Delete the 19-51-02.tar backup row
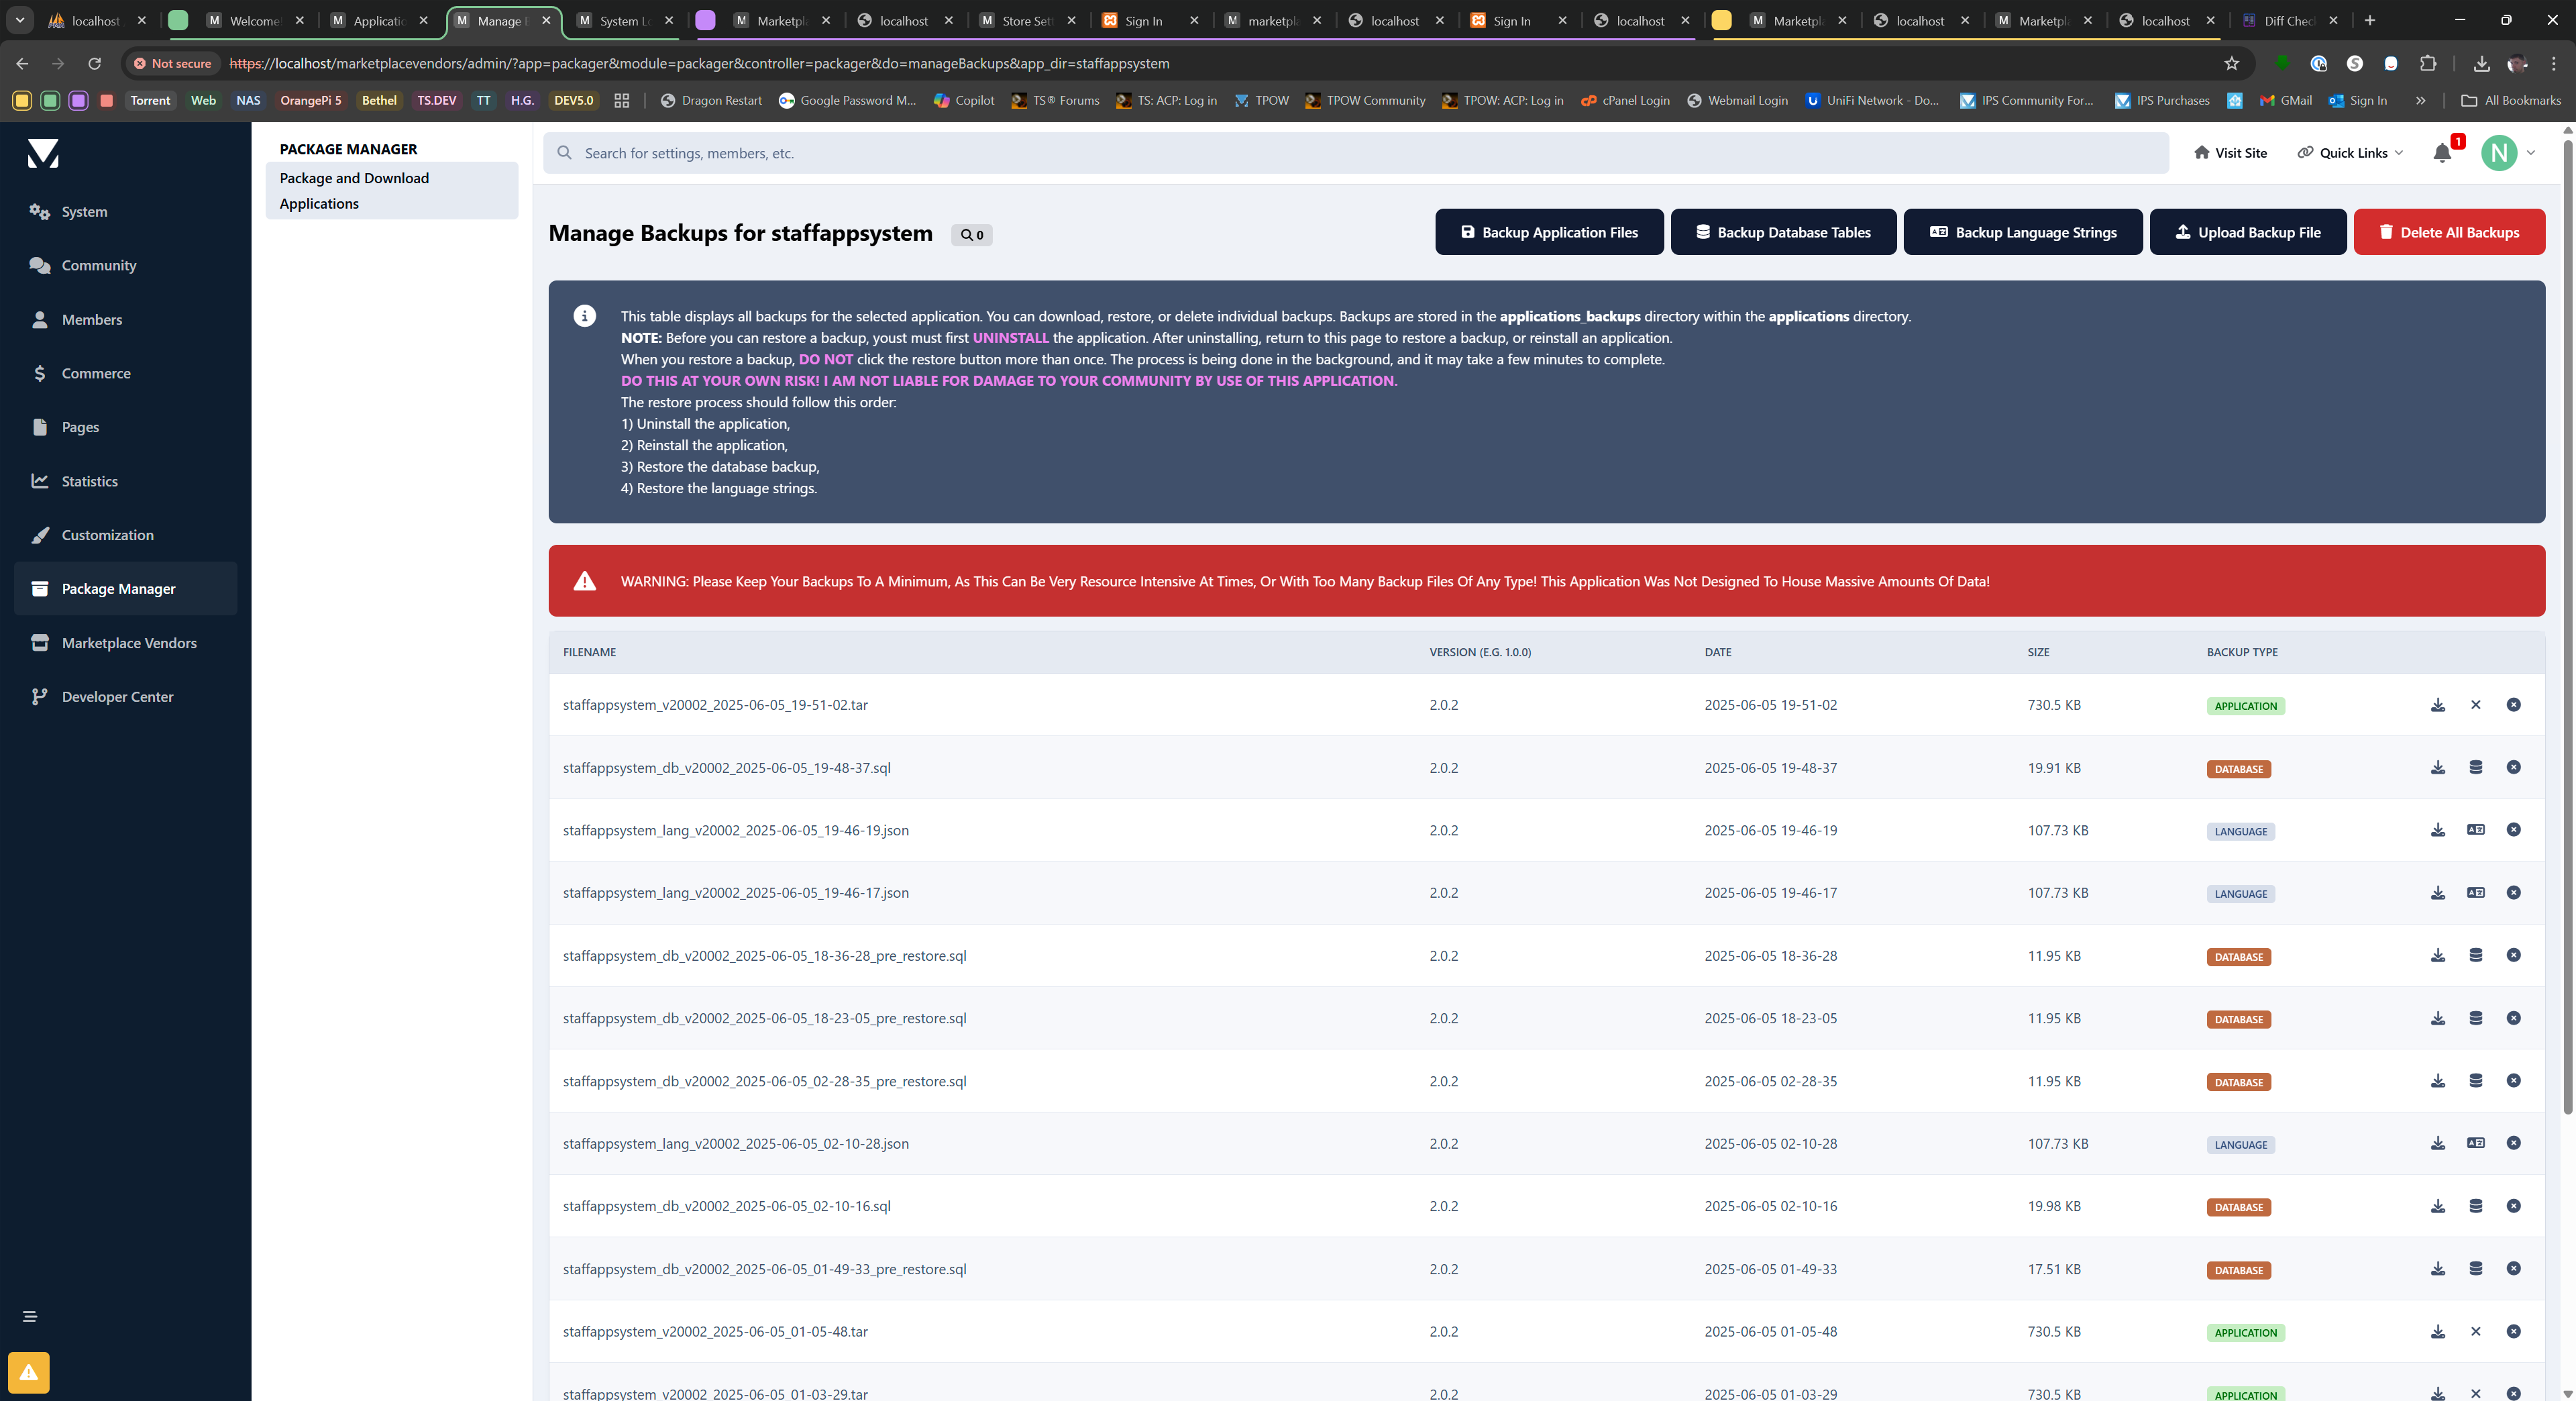 click(x=2513, y=705)
